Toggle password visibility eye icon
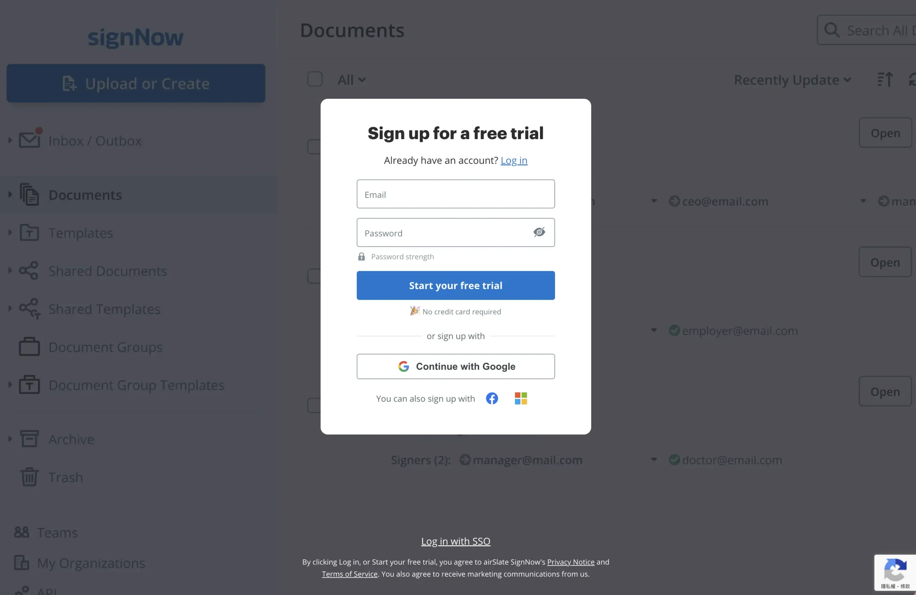Screen dimensions: 916x595 point(539,232)
